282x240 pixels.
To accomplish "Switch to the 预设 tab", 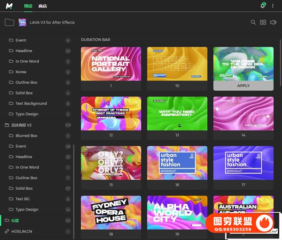I will point(28,6).
